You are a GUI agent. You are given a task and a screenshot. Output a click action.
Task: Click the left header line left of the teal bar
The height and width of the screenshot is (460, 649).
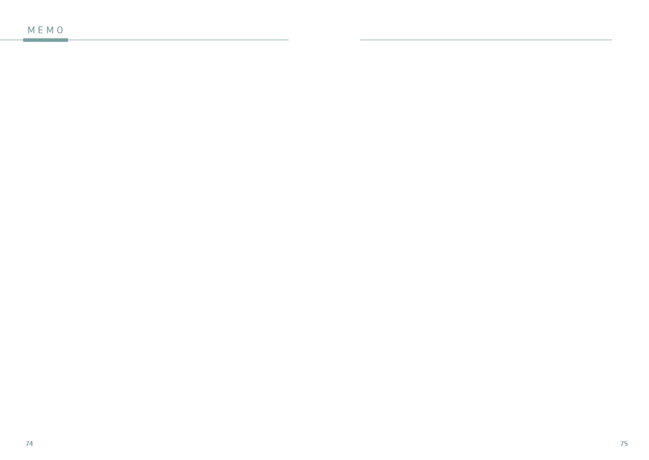[10, 40]
